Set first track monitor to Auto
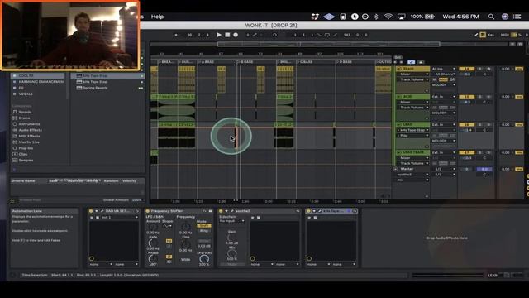Screen dimensions: 529x298 (x=443, y=79)
